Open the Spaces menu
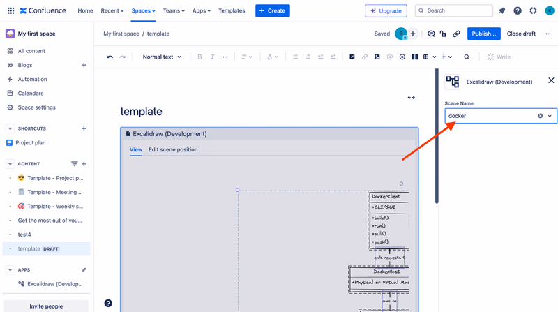The image size is (558, 312). [144, 10]
